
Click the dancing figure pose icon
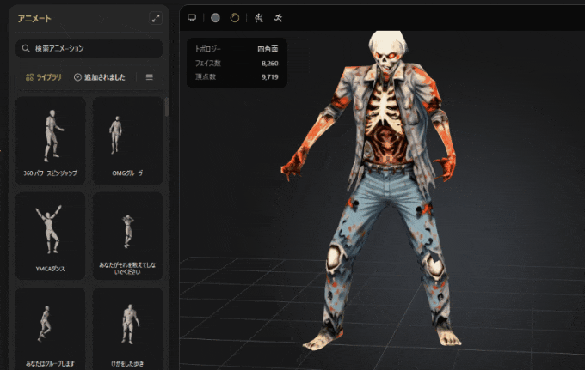point(259,17)
